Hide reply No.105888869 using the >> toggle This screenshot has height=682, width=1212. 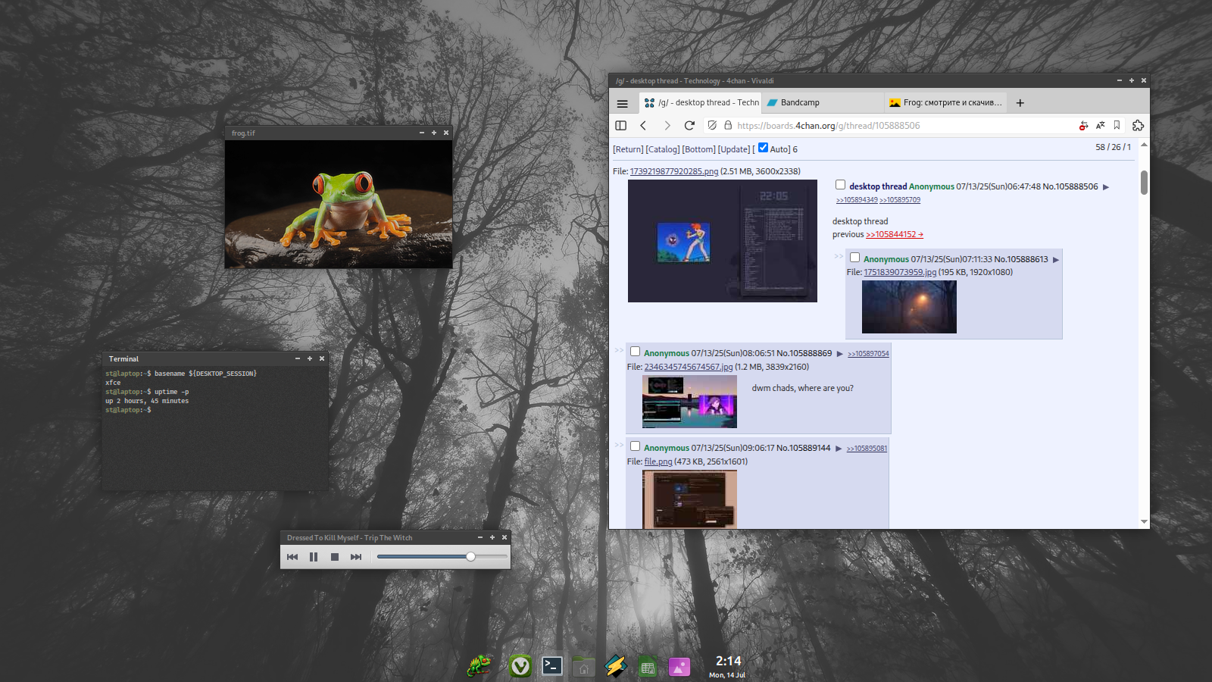[619, 350]
